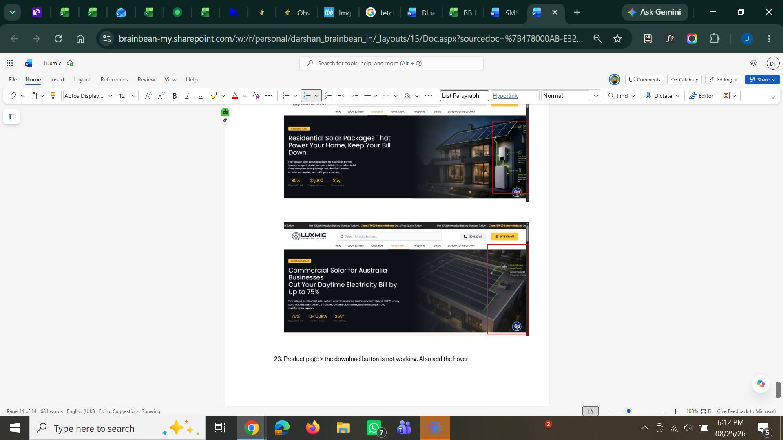
Task: Expand the styles gallery dropdown arrow
Action: [596, 96]
